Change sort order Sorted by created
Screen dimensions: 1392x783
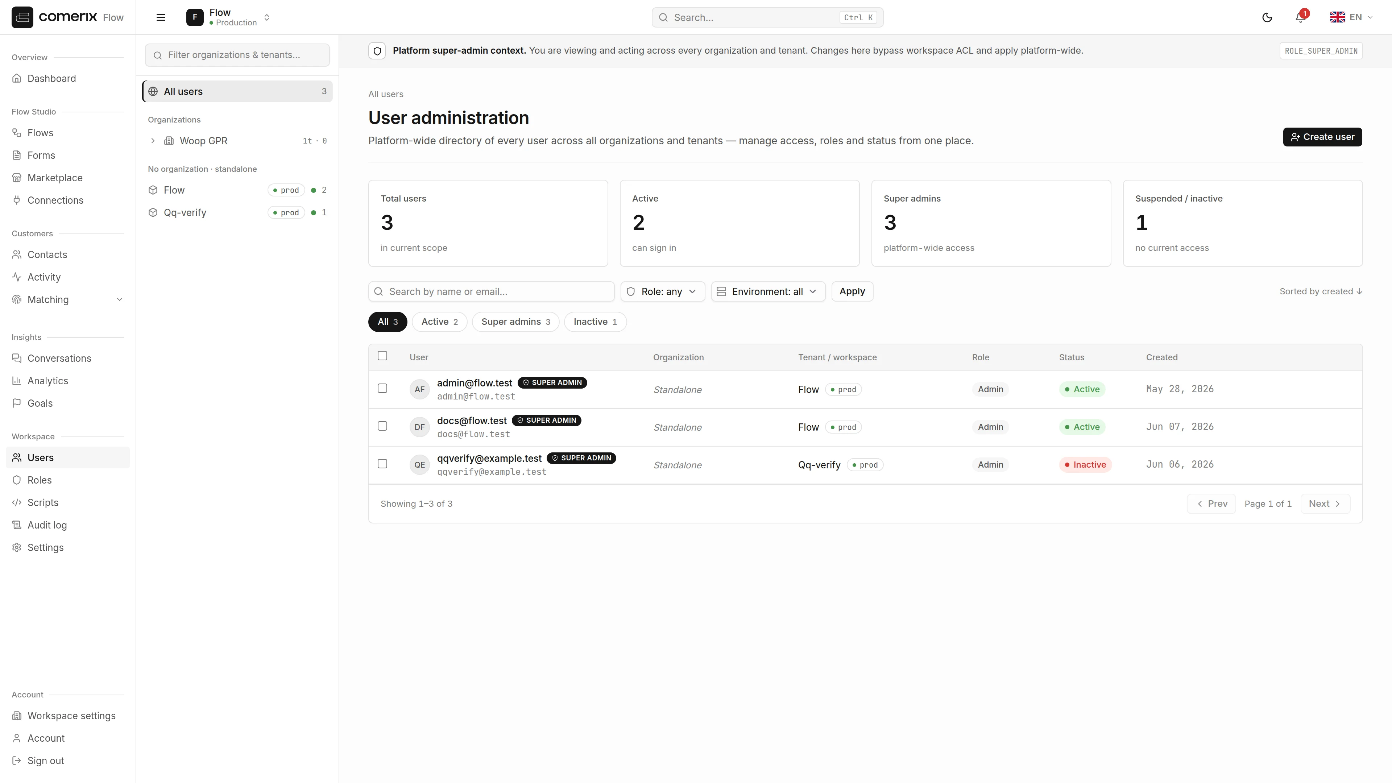pos(1321,292)
